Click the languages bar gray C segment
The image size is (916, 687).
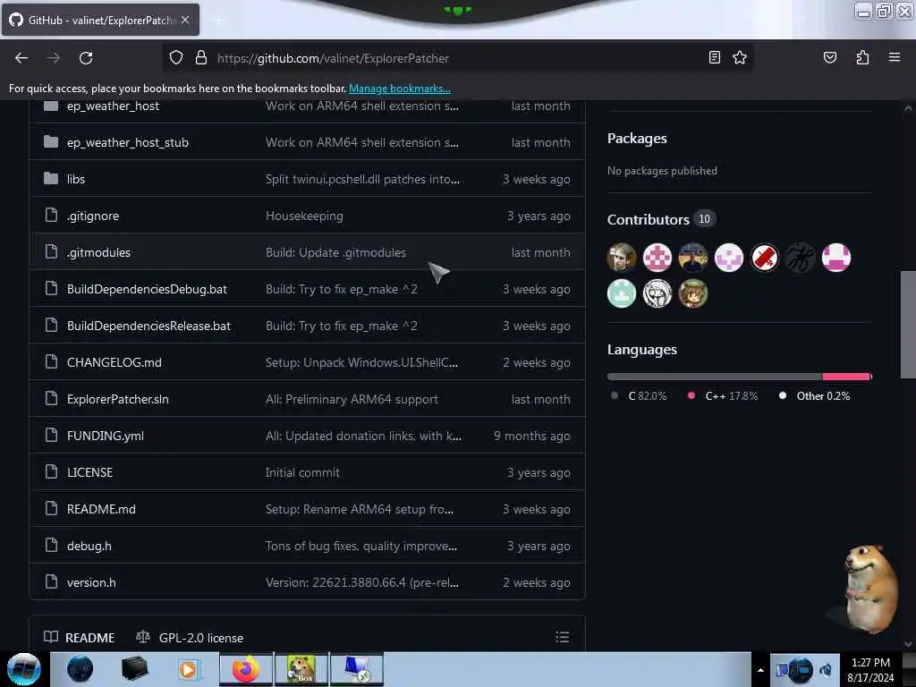(715, 377)
